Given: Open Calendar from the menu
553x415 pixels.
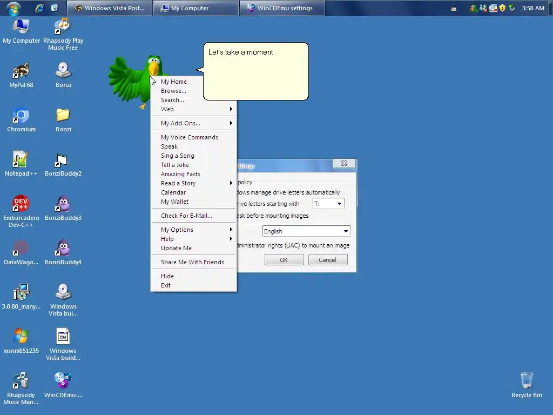Looking at the screenshot, I should (194, 192).
